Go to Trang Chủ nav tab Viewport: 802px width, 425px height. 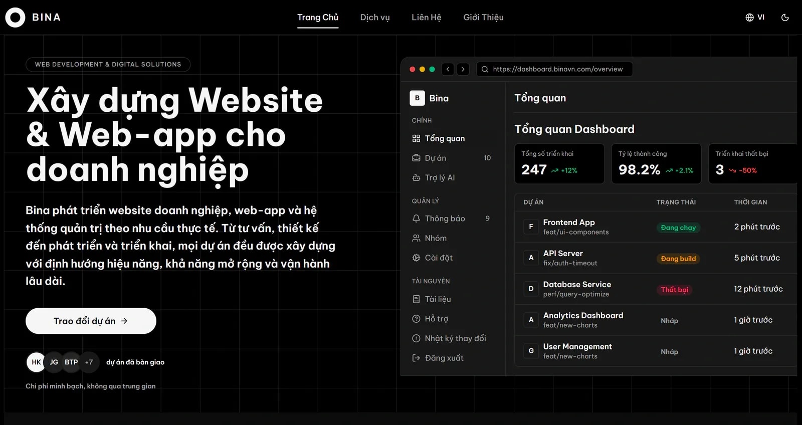tap(318, 18)
